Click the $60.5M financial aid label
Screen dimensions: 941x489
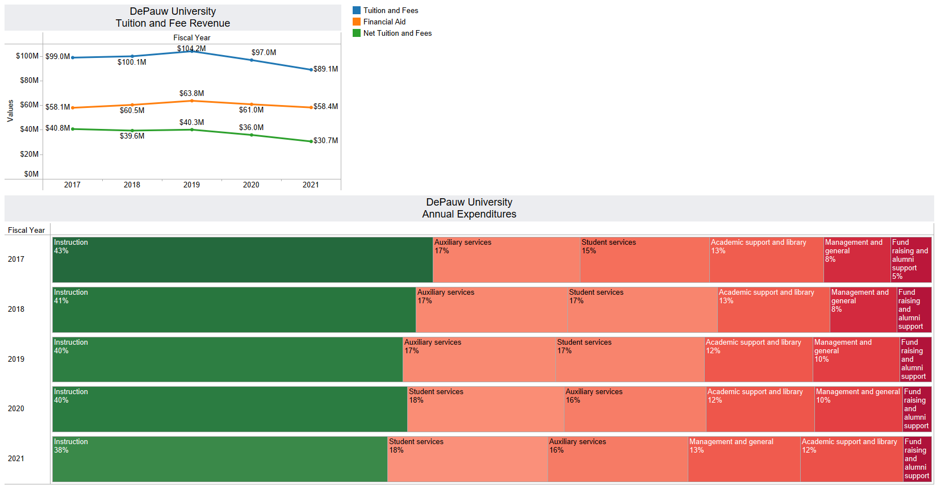[x=132, y=110]
